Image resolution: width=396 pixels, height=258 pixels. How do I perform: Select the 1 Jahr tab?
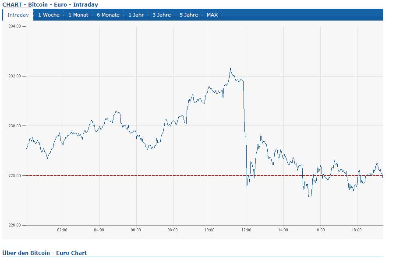pos(136,15)
